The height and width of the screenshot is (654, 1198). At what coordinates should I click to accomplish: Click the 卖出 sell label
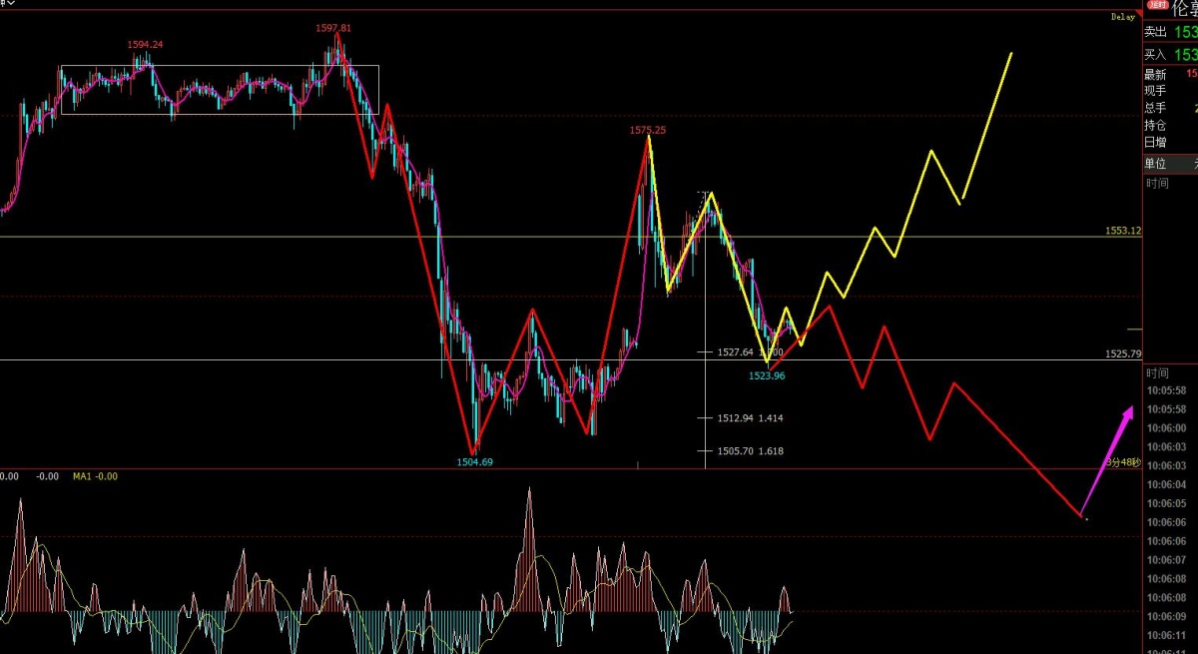point(1155,32)
